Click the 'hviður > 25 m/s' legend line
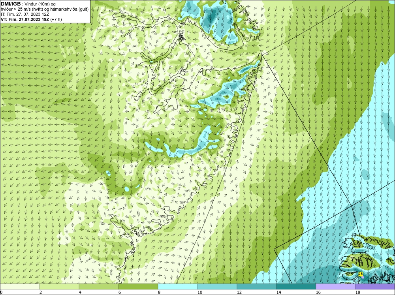 45,9
